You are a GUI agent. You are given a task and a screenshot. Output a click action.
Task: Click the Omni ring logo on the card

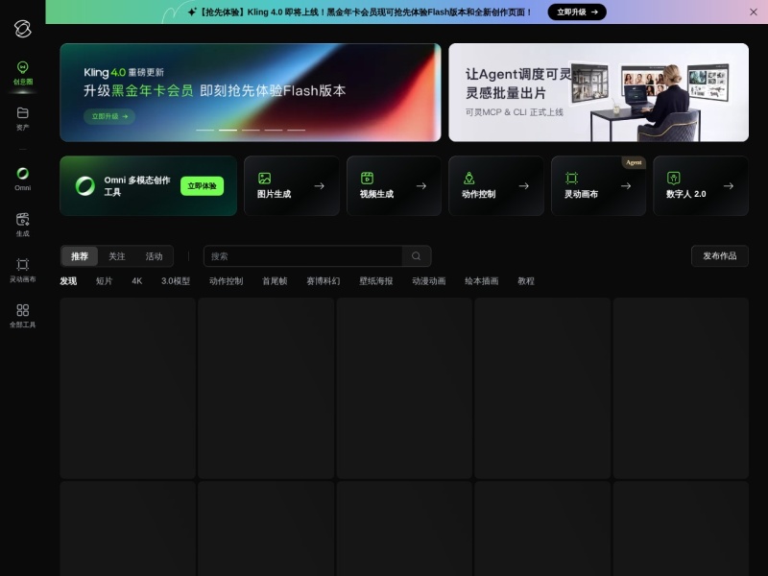[x=85, y=185]
